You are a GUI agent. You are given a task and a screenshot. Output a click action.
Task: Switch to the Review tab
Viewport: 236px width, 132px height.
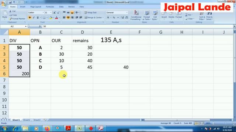click(x=71, y=7)
